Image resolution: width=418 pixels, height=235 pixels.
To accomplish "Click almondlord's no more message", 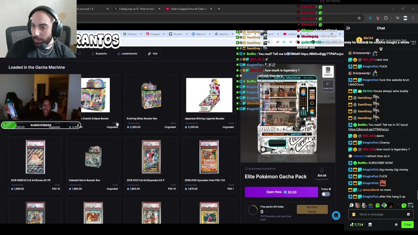I will pyautogui.click(x=370, y=190).
